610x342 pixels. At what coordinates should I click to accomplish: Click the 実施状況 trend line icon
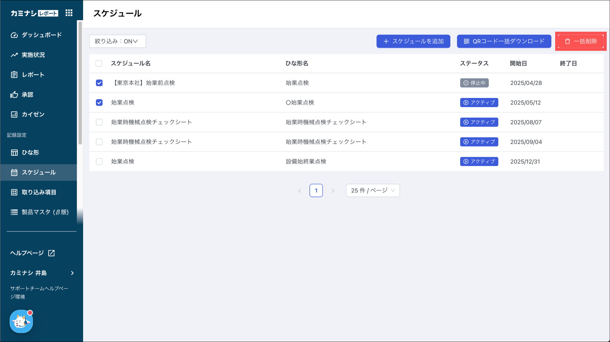(14, 55)
